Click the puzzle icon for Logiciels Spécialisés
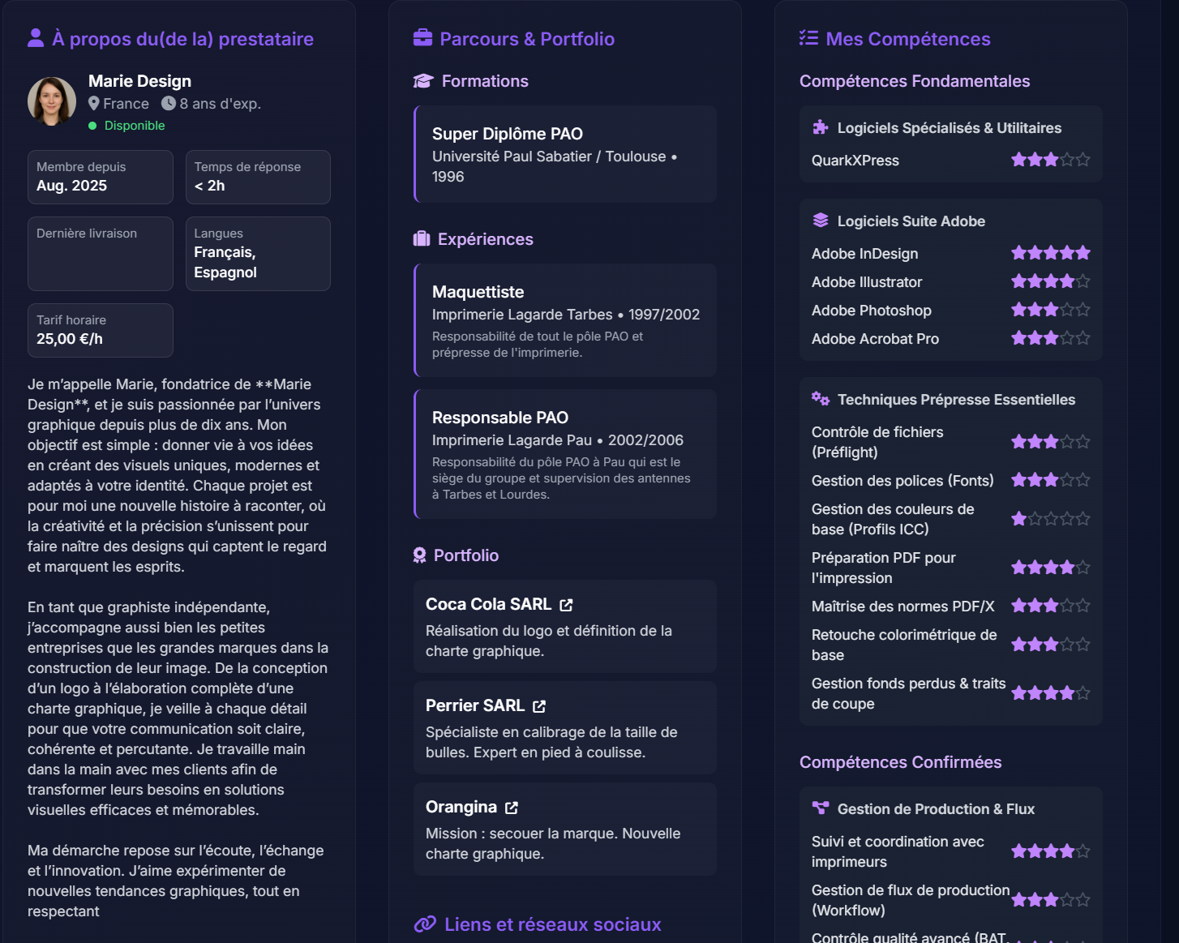This screenshot has height=943, width=1179. (821, 127)
